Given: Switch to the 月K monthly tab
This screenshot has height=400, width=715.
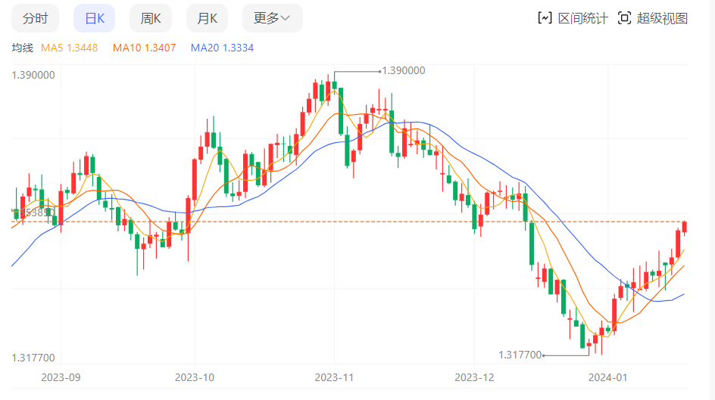Looking at the screenshot, I should tap(207, 18).
